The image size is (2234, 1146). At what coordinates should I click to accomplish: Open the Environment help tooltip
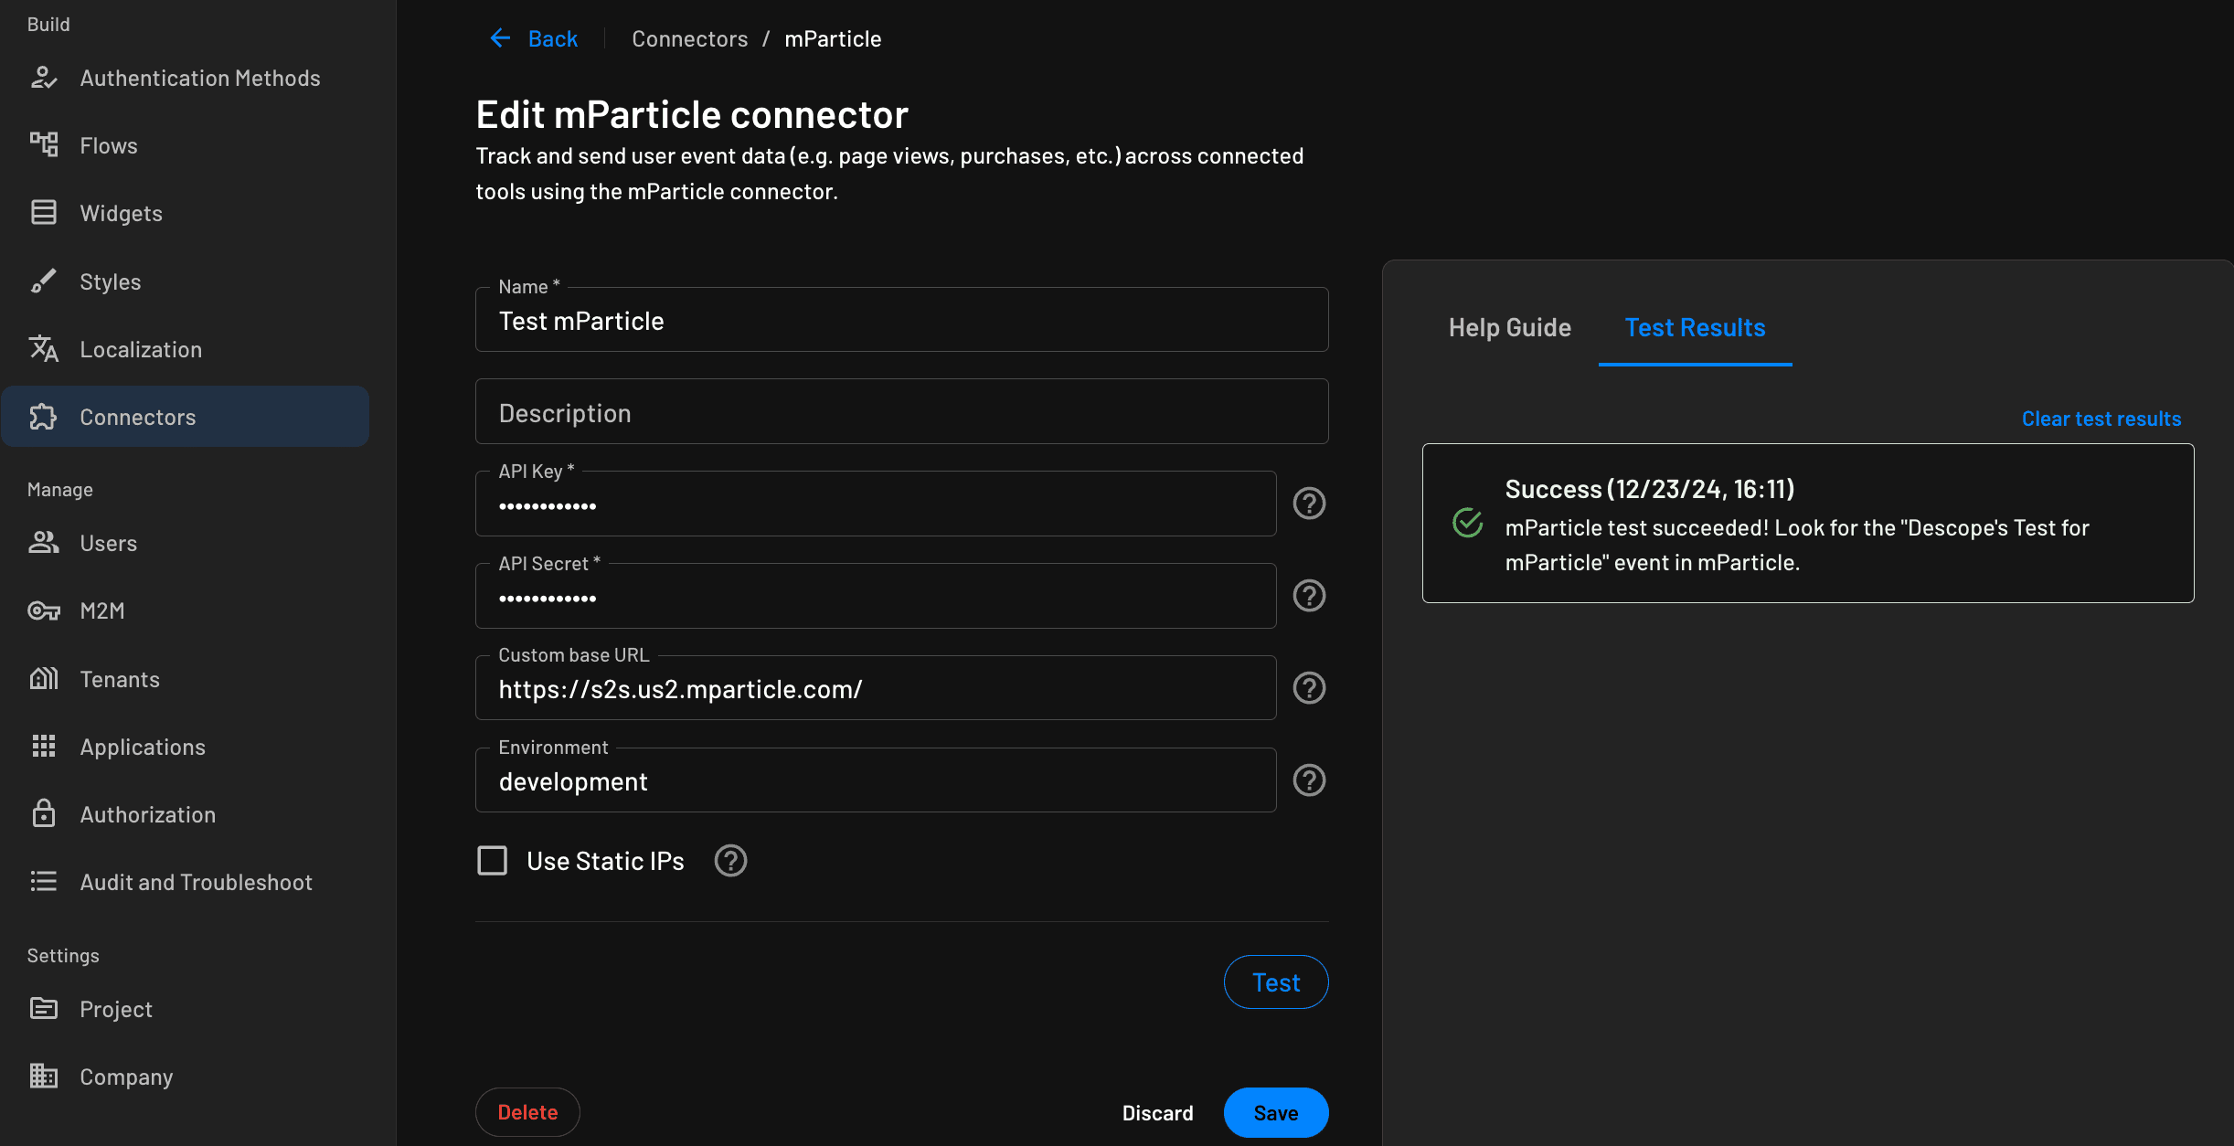[1309, 780]
